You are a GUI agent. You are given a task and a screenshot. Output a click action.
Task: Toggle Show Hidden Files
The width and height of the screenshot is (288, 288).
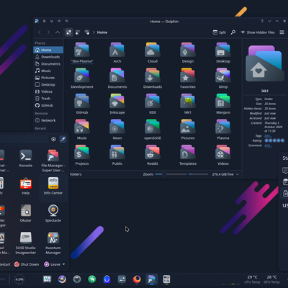coord(258,32)
